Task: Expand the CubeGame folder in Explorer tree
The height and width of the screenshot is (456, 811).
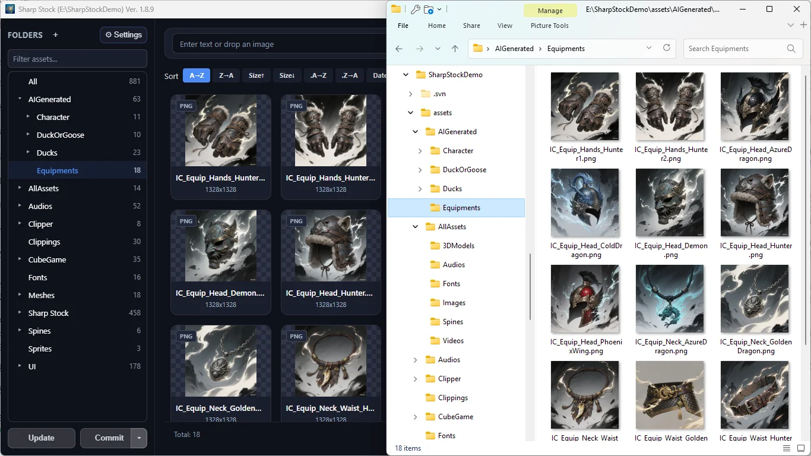Action: (415, 417)
